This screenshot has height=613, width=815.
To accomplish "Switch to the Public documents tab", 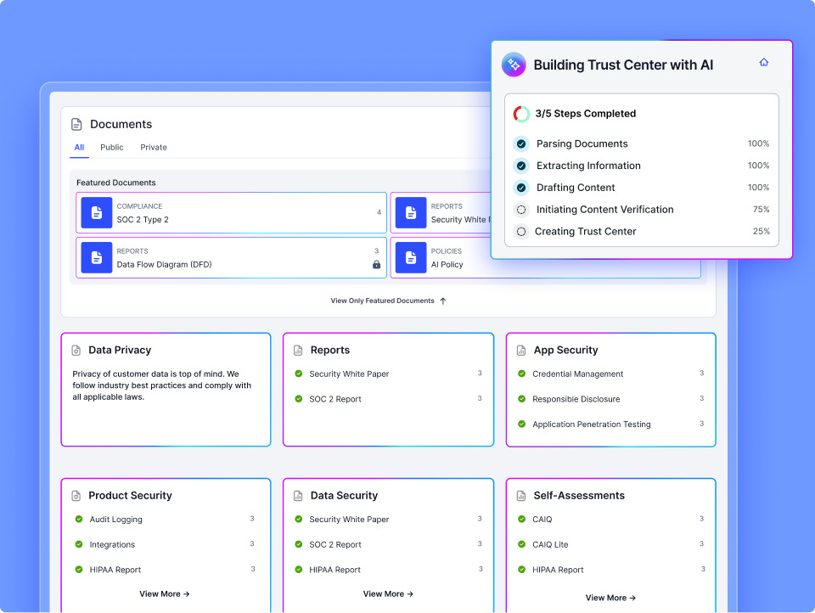I will [112, 147].
